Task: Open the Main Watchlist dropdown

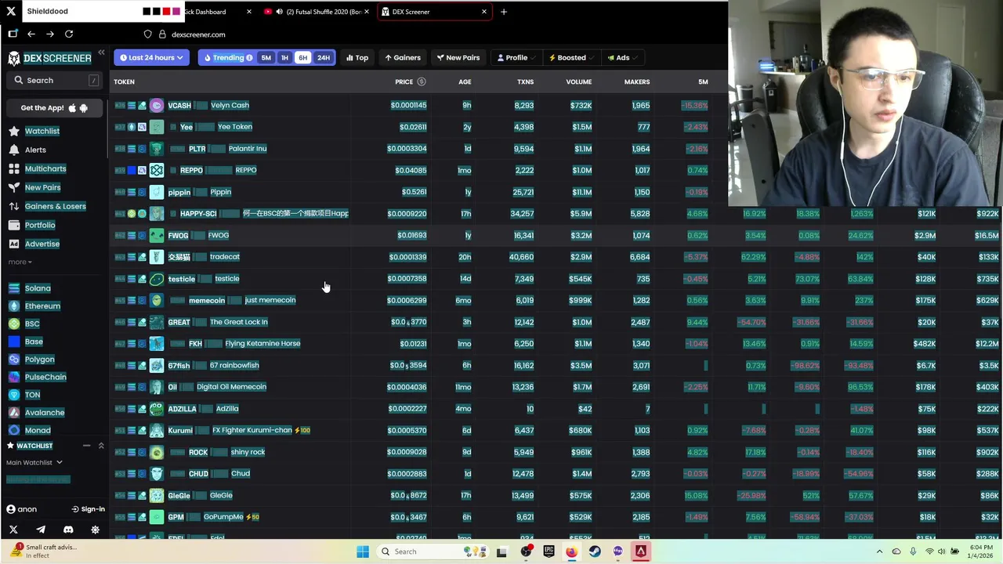Action: (x=34, y=462)
